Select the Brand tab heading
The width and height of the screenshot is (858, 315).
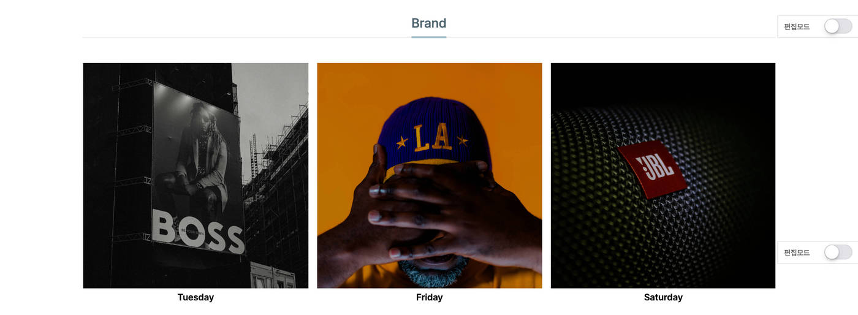point(428,23)
